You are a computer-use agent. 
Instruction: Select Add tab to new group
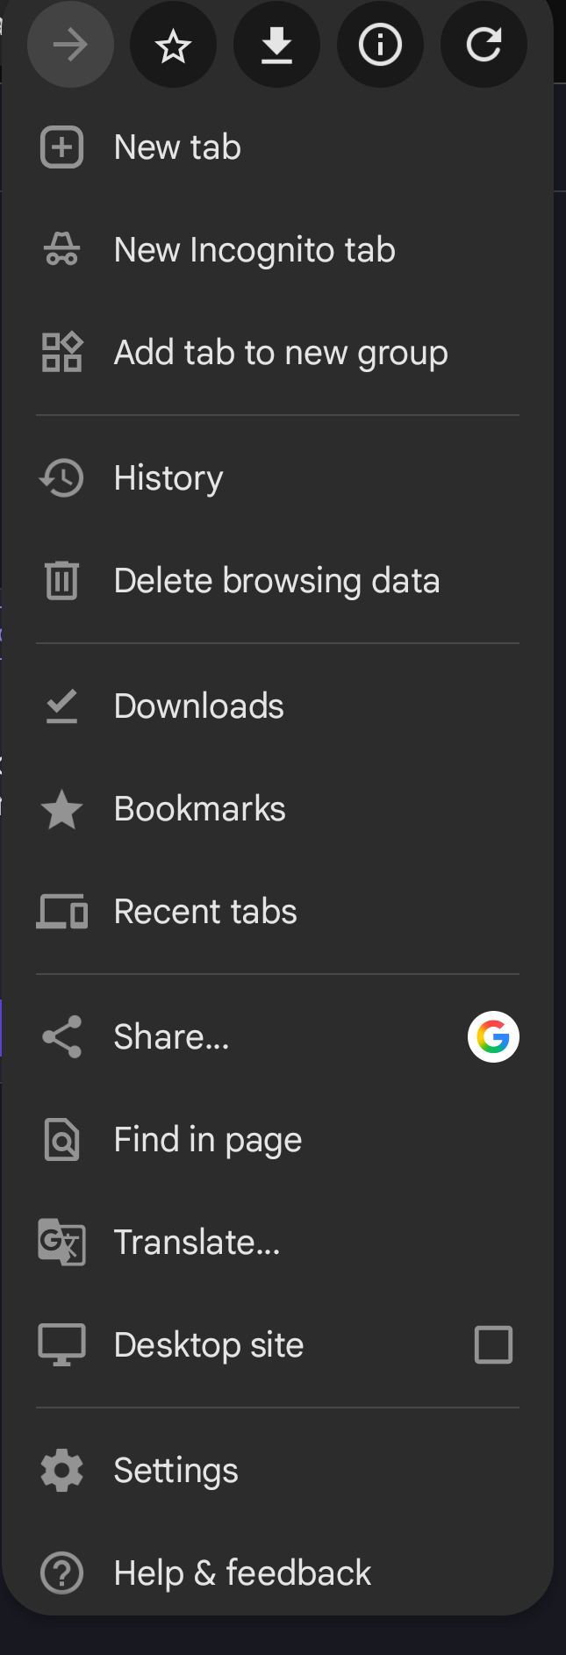click(x=281, y=353)
